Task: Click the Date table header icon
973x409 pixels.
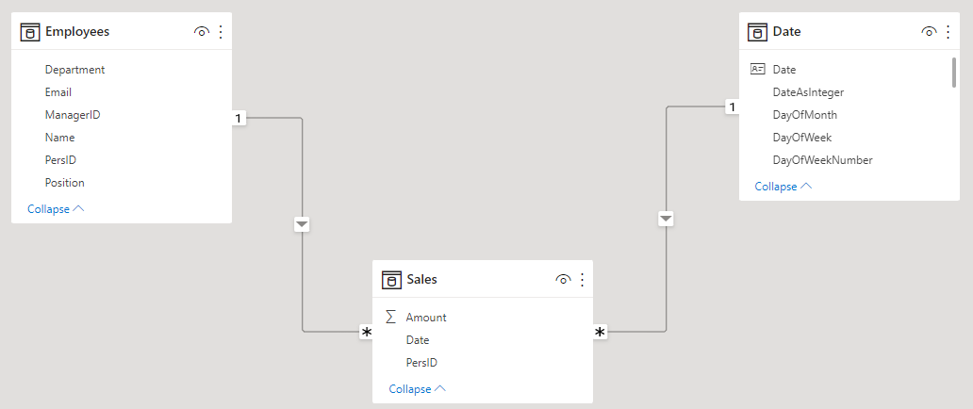Action: pyautogui.click(x=757, y=32)
